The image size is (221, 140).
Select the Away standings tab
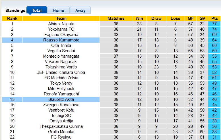(x=80, y=11)
